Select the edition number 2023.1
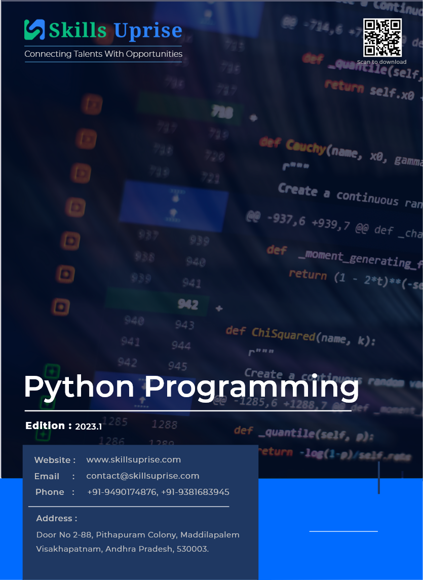This screenshot has width=423, height=580. (89, 427)
